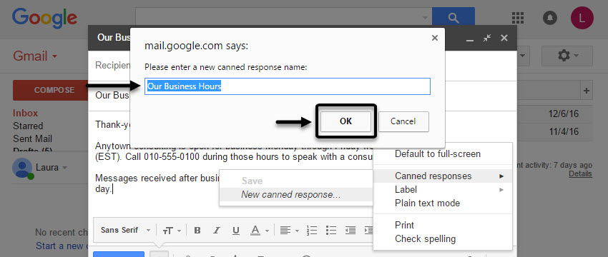
Task: Open the Inbox folder
Action: [x=26, y=113]
